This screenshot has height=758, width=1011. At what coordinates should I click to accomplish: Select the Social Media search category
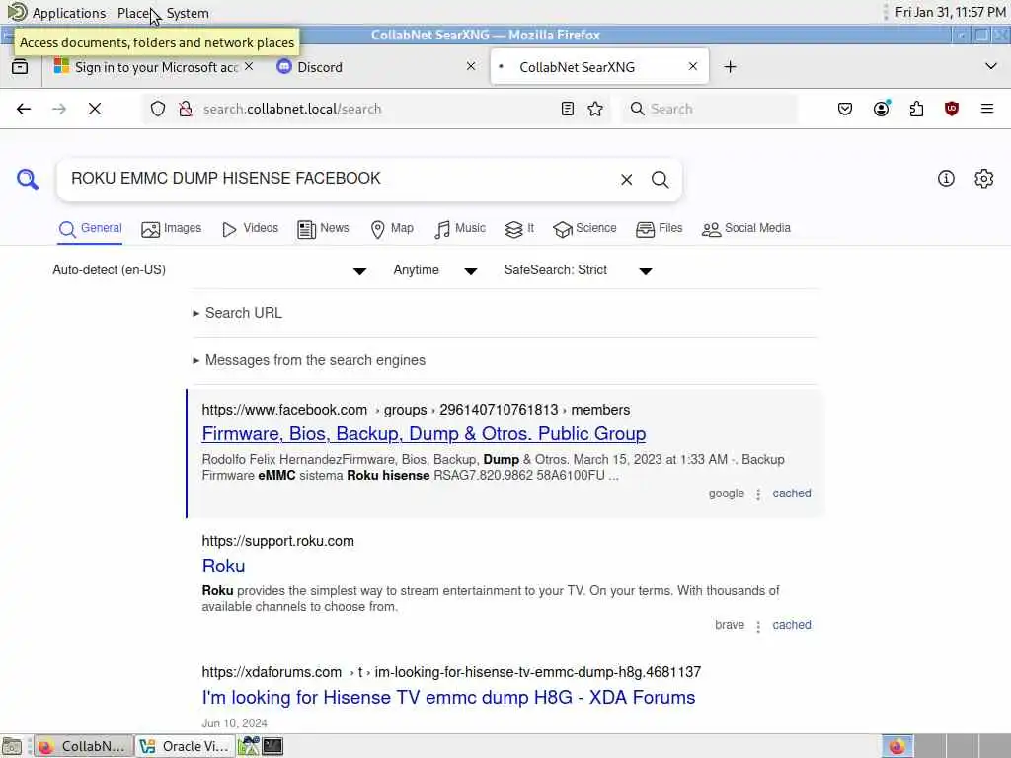click(x=746, y=229)
